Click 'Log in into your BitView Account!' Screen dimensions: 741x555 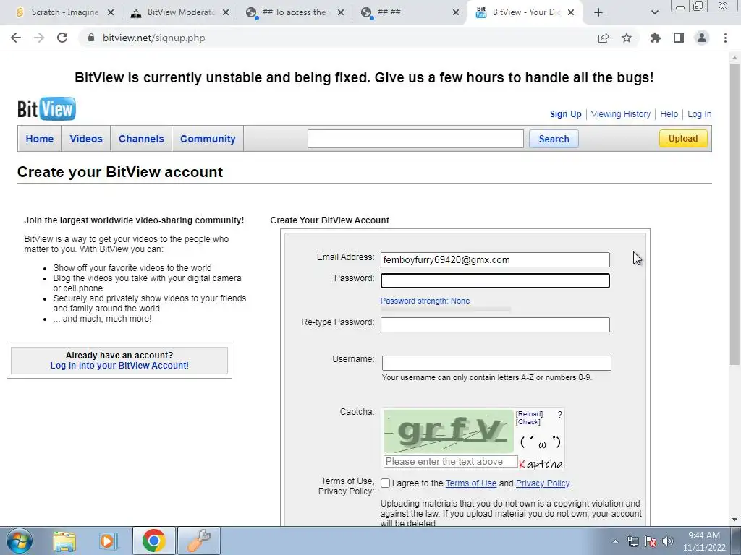click(119, 365)
